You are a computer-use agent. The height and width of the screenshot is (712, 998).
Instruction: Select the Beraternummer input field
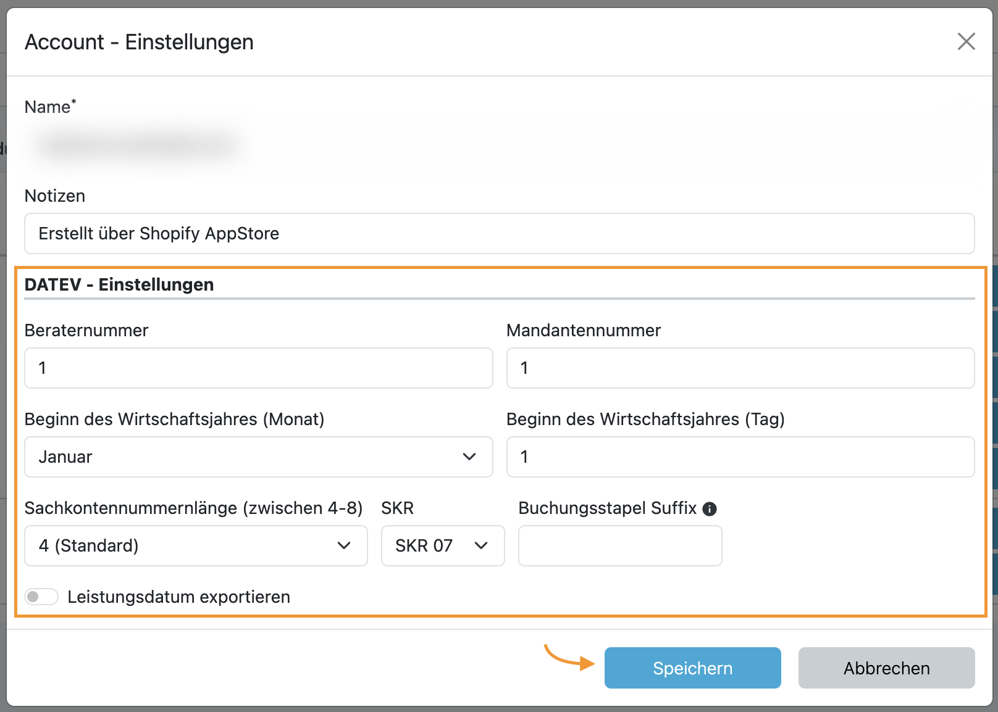click(258, 368)
